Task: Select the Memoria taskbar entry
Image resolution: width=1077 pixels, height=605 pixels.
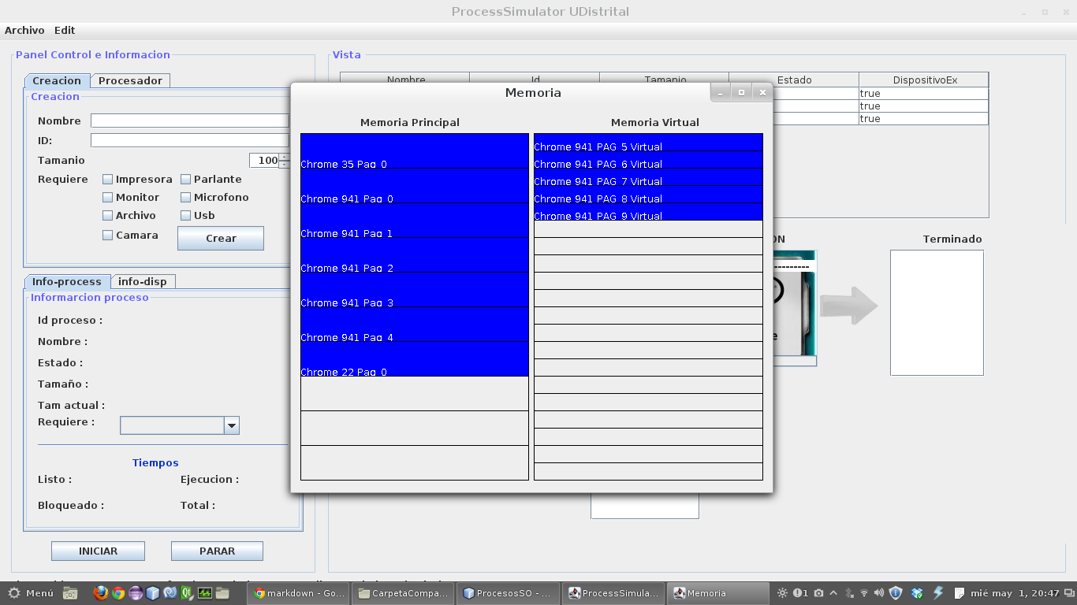Action: 718,593
